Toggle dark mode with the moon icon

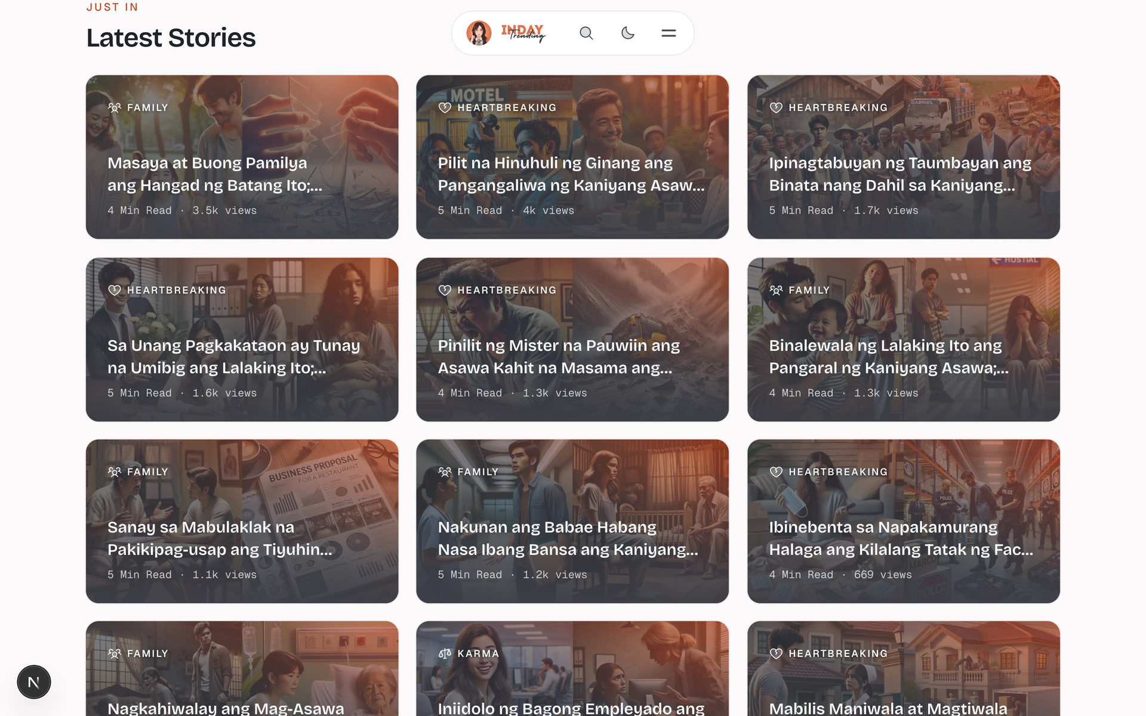pyautogui.click(x=627, y=33)
